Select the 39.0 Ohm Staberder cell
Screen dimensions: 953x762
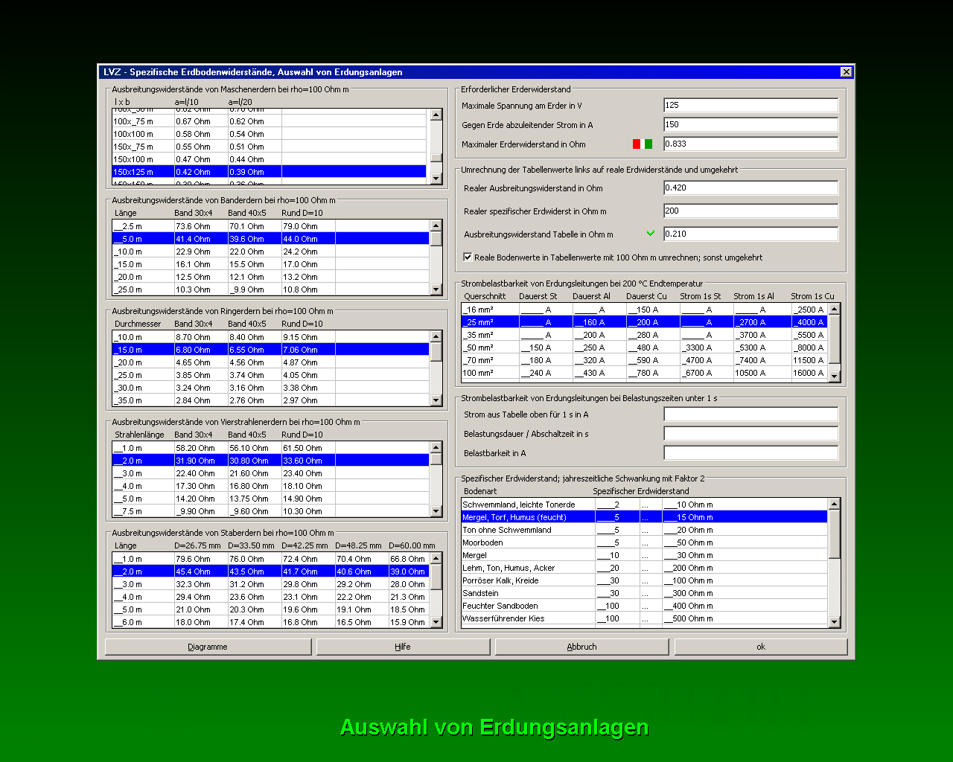pyautogui.click(x=409, y=571)
